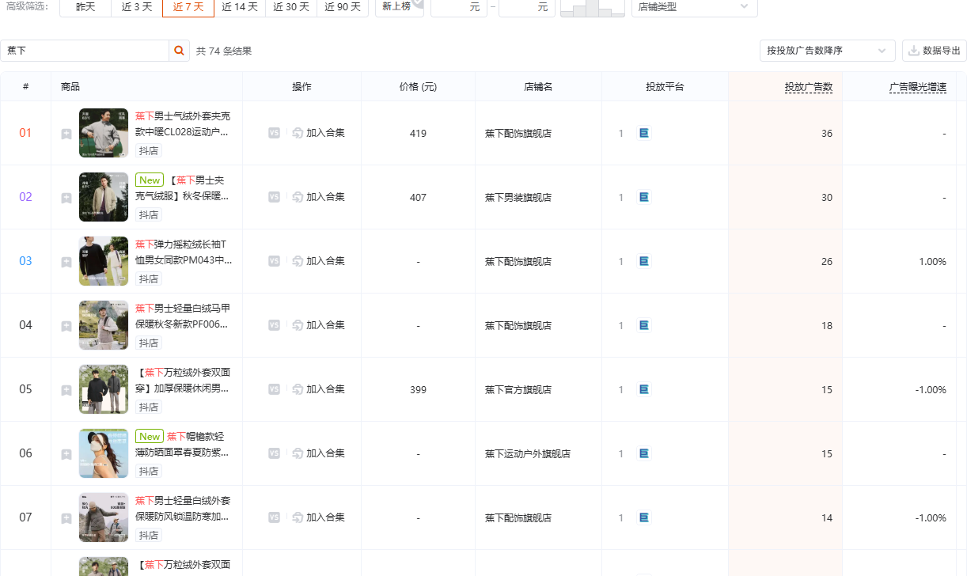Open the 蕉下男士气绒外套夹克 product title
Viewport: 967px width, 576px height.
[x=183, y=123]
